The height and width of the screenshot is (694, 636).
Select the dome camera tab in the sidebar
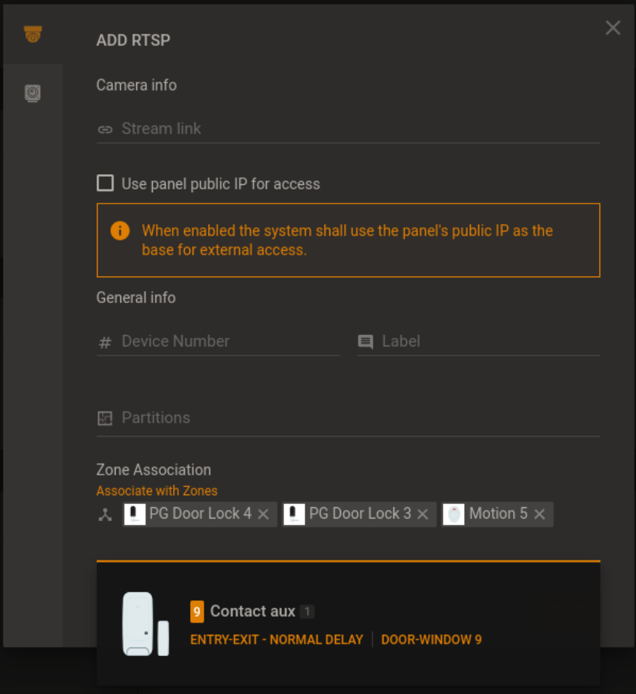(33, 33)
